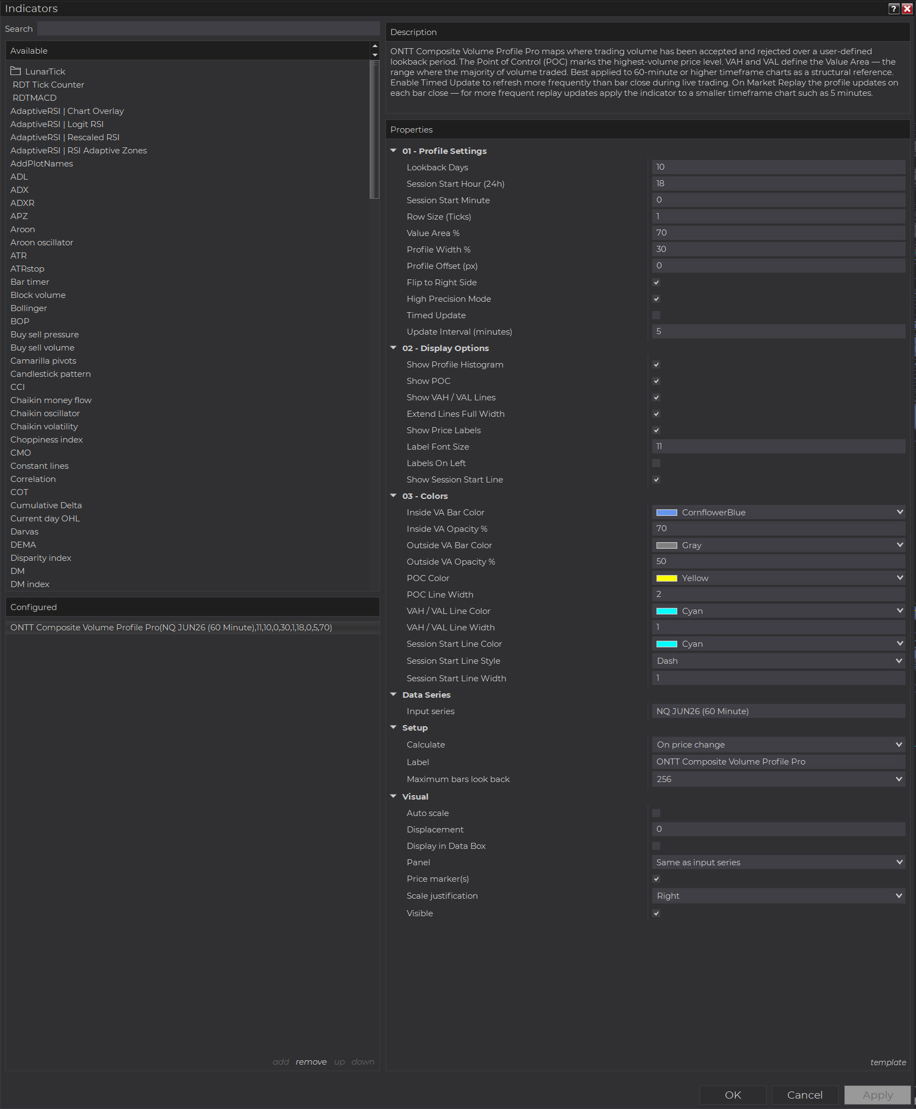Toggle Show Session Start Line checkbox
Viewport: 916px width, 1109px height.
click(656, 480)
